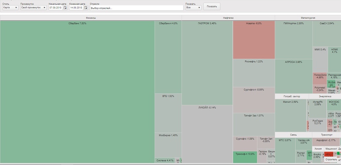Select the Нефтегаз sector header
This screenshot has height=165, width=341.
228,18
